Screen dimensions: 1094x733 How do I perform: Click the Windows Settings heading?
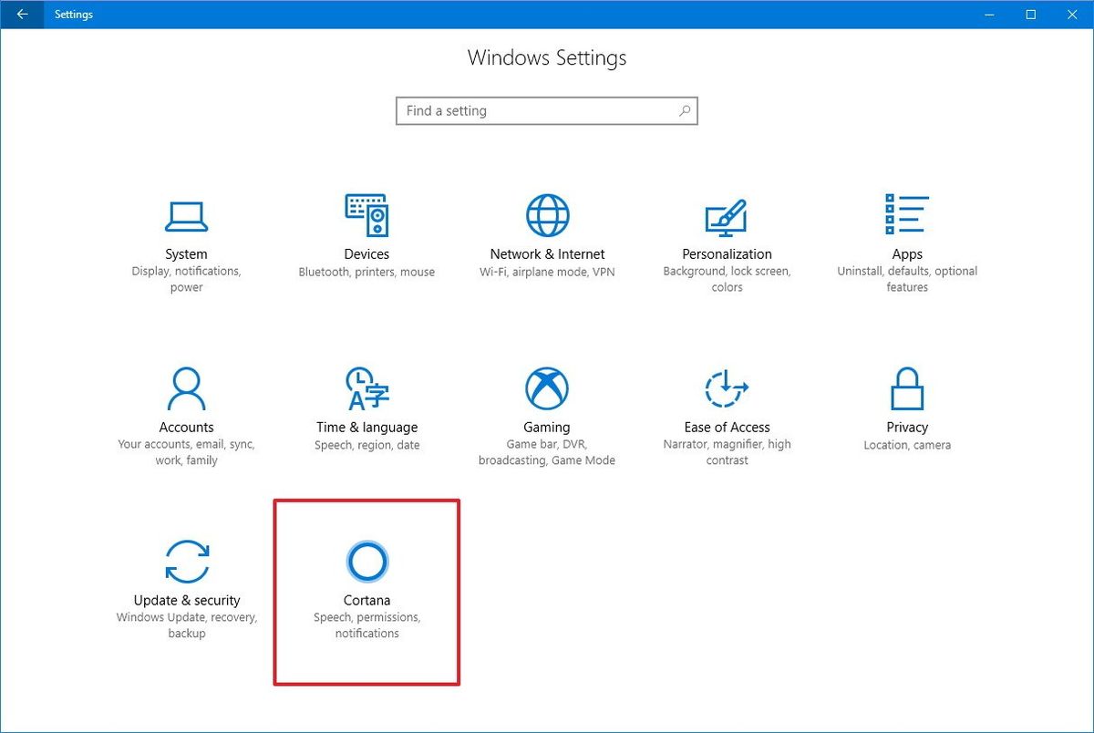coord(546,57)
